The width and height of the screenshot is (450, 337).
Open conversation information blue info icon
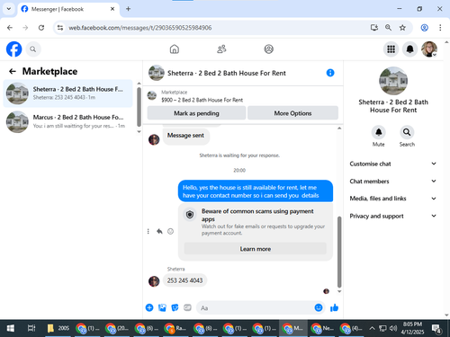coord(330,73)
